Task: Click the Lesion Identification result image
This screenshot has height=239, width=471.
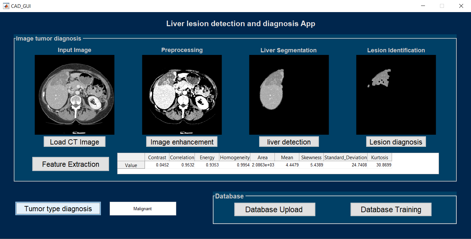Action: pos(396,94)
